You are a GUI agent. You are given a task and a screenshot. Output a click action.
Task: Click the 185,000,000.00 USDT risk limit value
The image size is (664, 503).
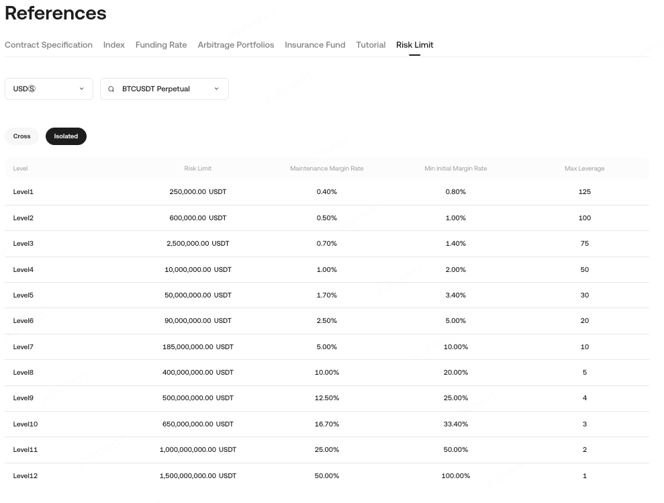[x=197, y=347]
